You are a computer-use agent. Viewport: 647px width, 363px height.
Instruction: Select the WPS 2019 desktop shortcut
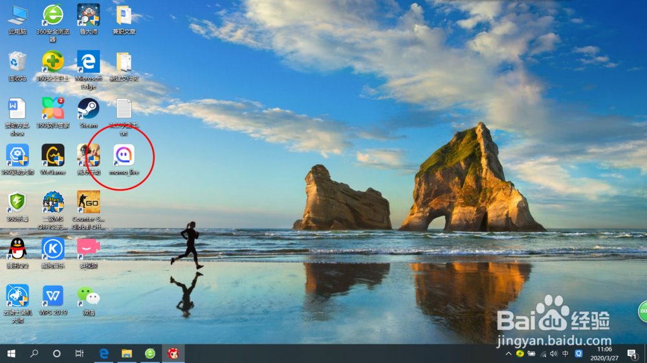pos(53,300)
